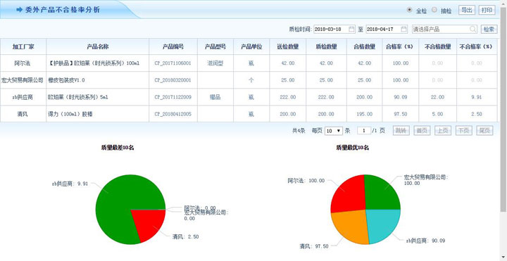Click the 赠品 model cell
This screenshot has width=507, height=261.
pyautogui.click(x=215, y=97)
